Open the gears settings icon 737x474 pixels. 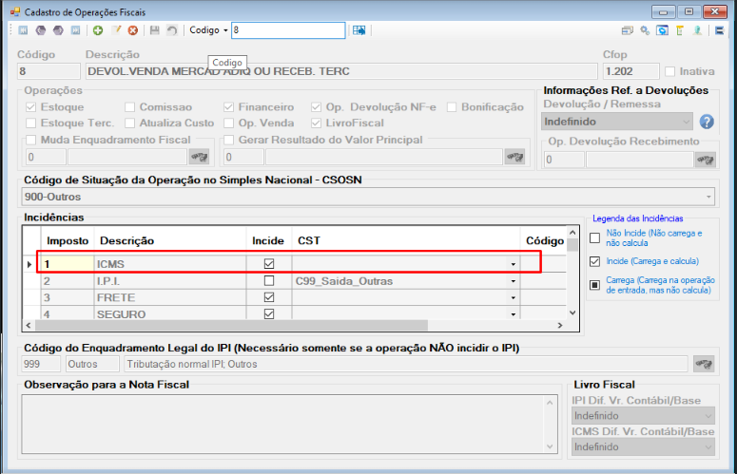coord(645,30)
